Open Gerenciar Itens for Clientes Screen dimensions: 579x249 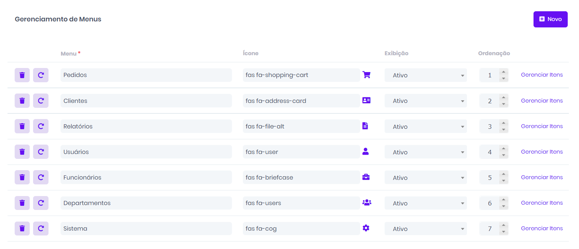coord(541,101)
